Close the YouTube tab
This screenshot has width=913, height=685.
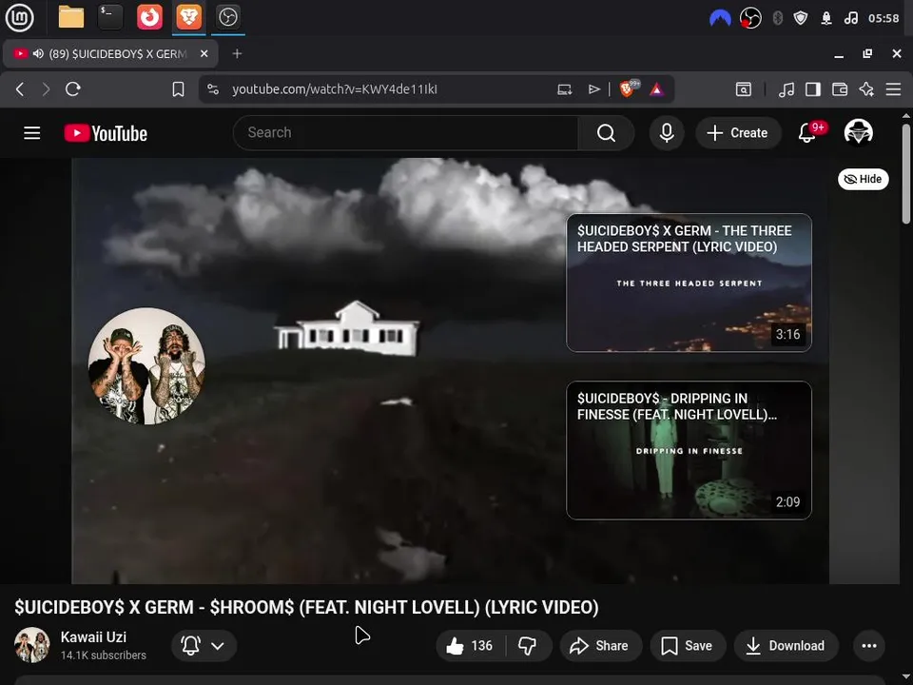point(204,53)
